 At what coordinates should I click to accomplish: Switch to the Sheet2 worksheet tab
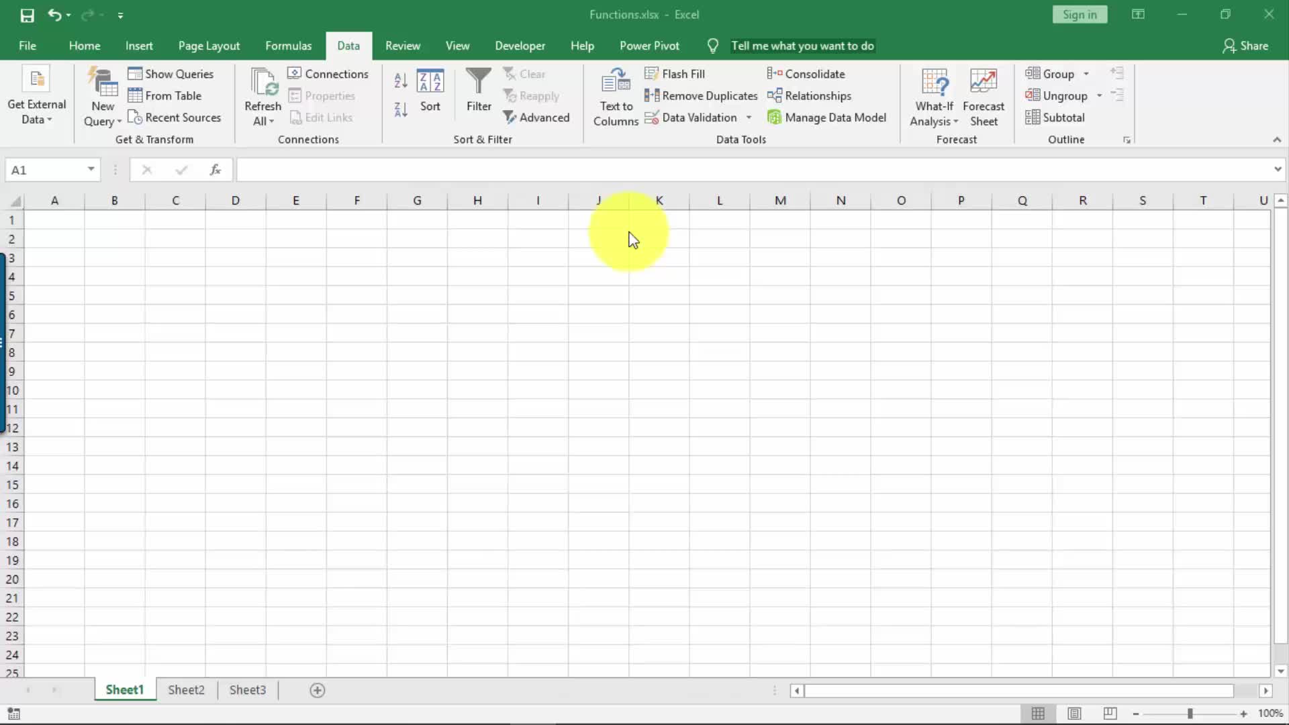pos(186,690)
